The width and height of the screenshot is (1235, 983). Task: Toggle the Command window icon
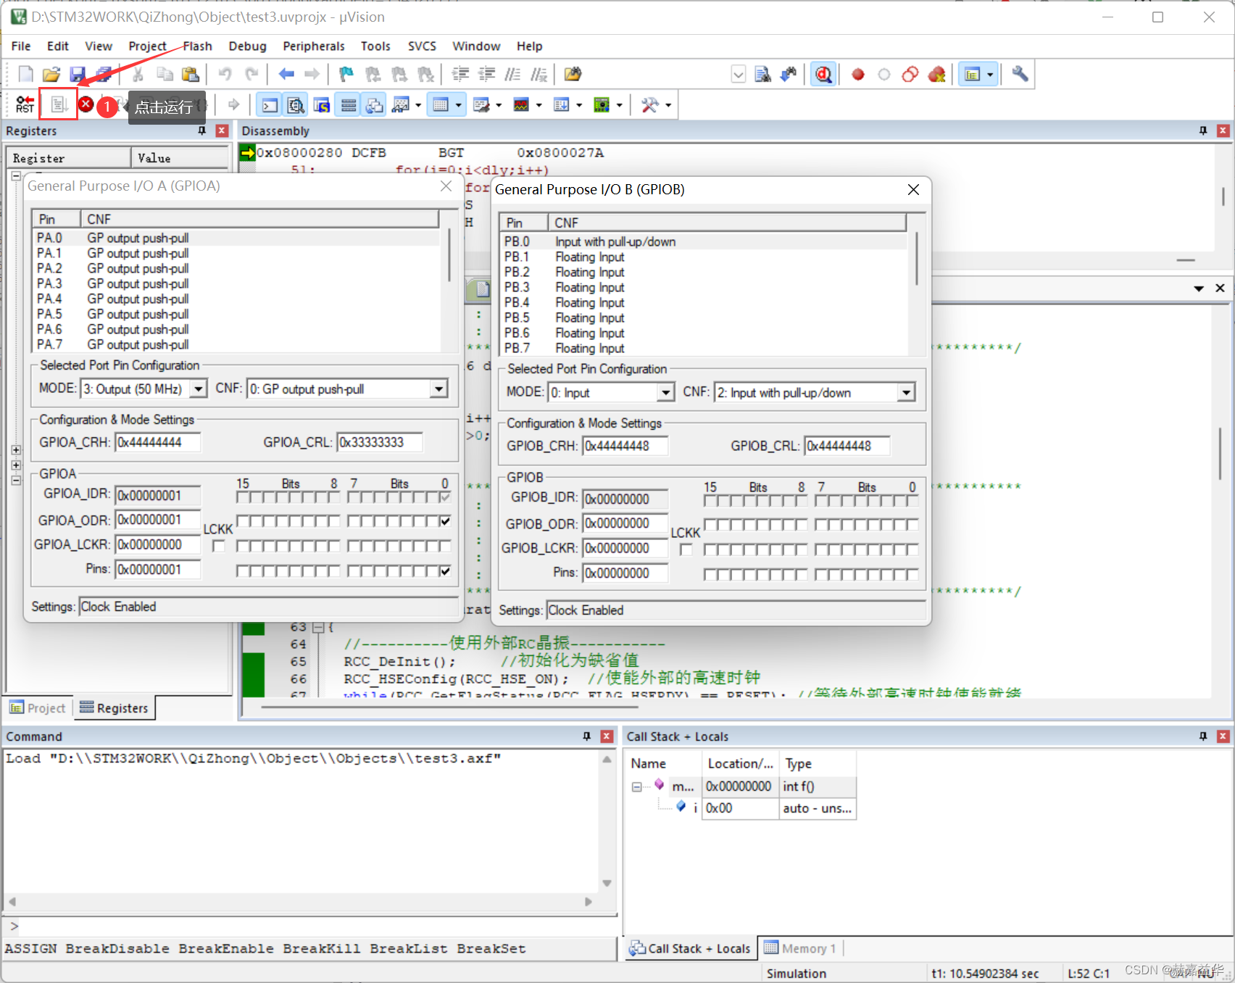tap(270, 105)
